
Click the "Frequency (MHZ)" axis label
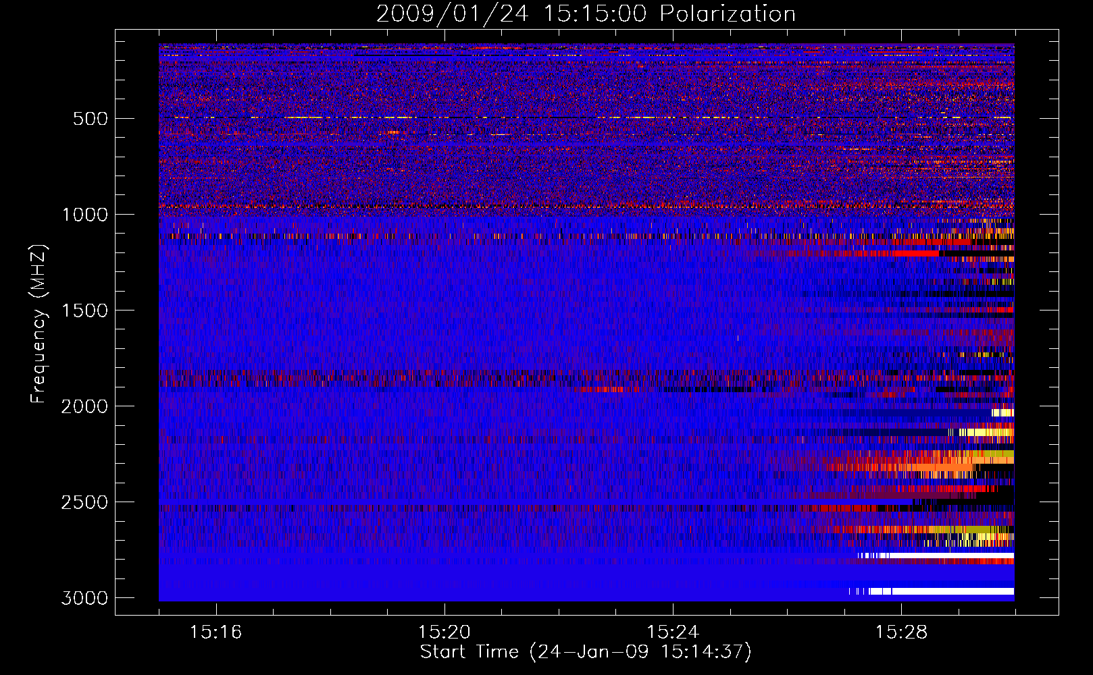(x=39, y=324)
